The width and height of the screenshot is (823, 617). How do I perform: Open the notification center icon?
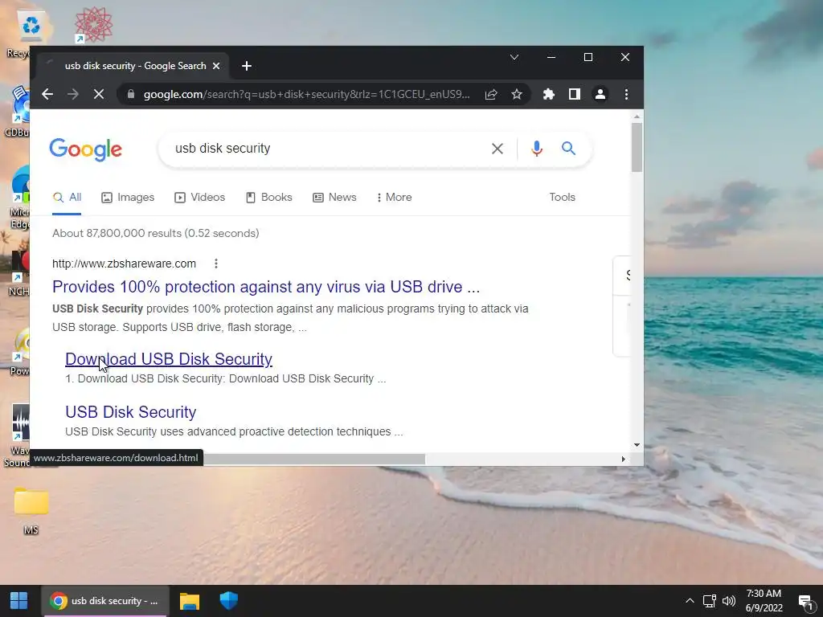tap(805, 601)
